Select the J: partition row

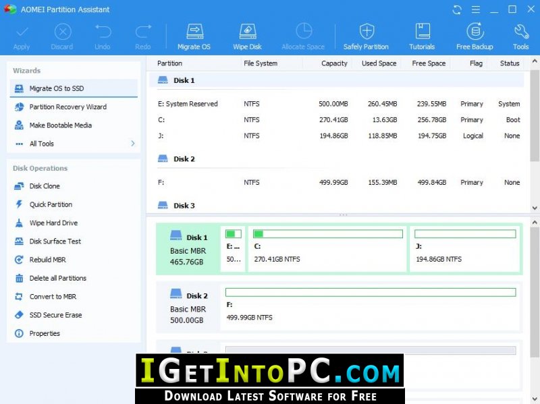click(339, 136)
